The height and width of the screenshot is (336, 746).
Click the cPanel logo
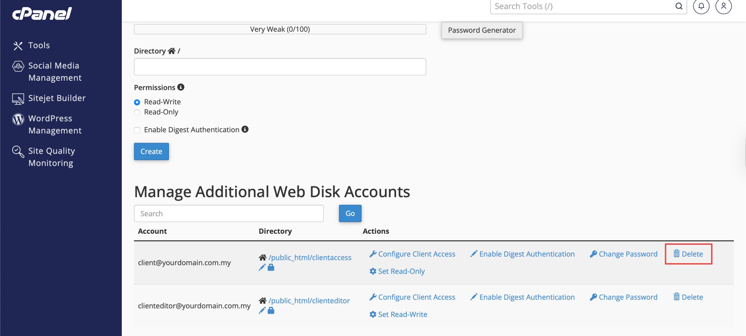(x=42, y=14)
